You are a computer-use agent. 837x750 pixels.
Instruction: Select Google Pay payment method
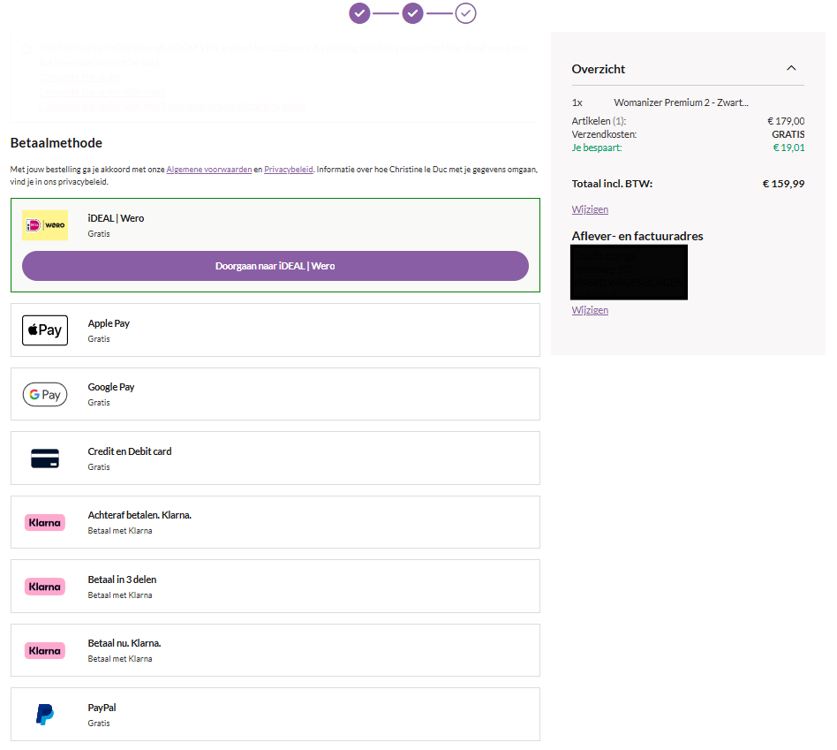(275, 394)
